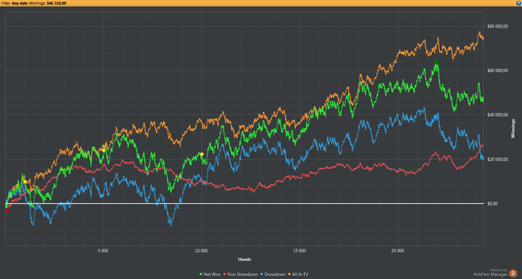
Task: Toggle the Net Won legend entry
Action: point(210,274)
